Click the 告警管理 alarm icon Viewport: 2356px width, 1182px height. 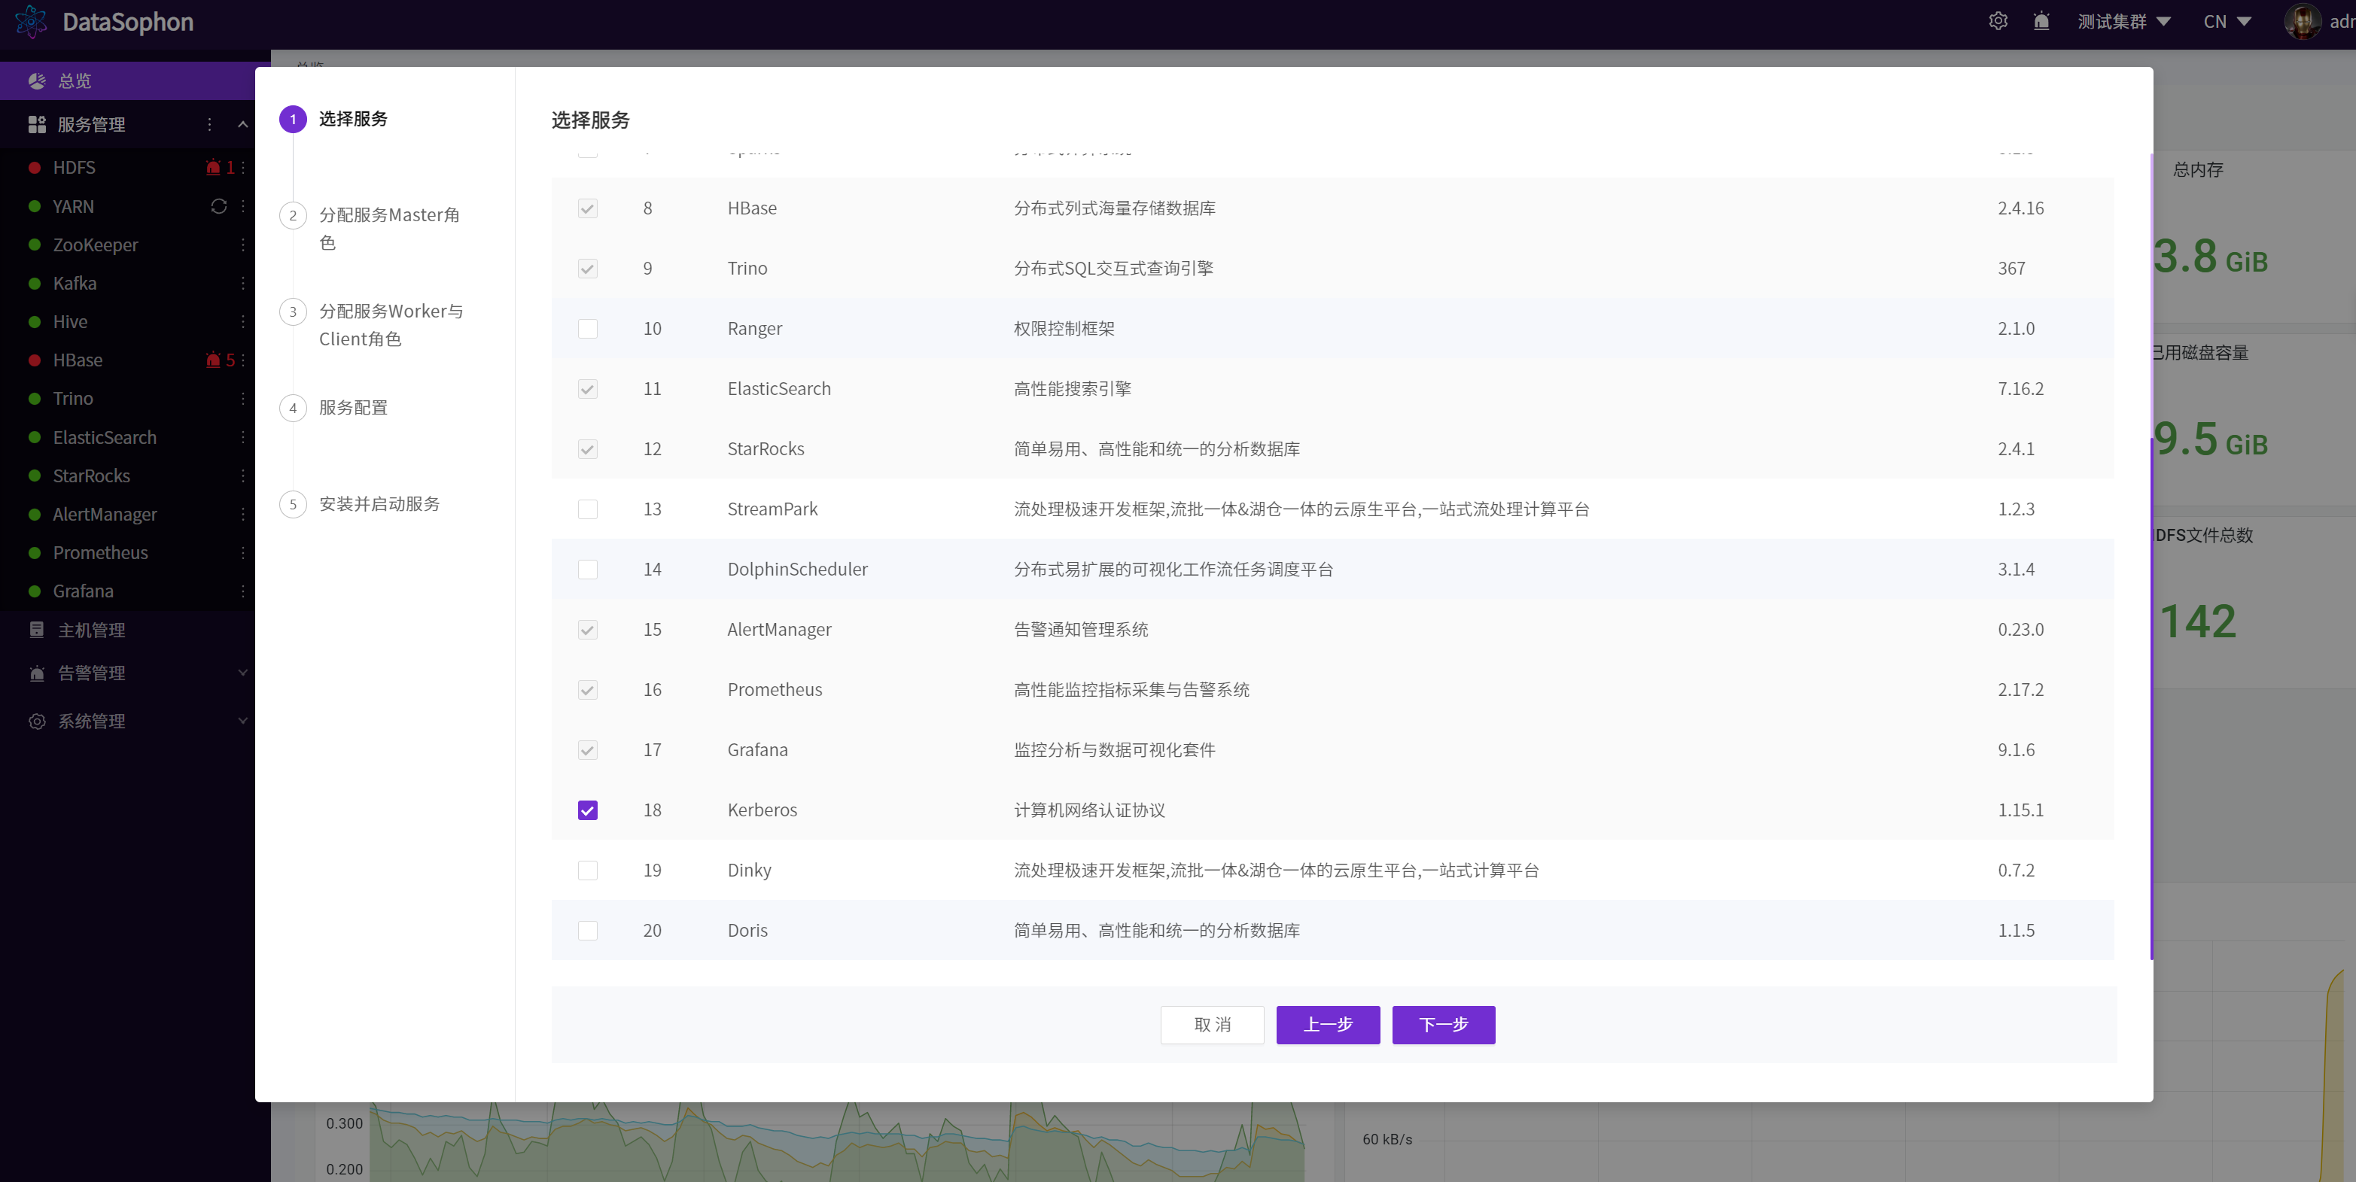37,673
